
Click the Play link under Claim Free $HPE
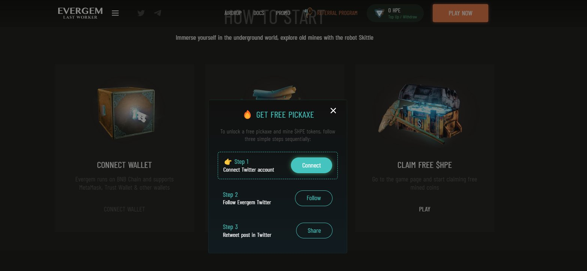[x=424, y=209]
